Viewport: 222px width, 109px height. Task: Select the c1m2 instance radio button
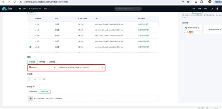30,30
